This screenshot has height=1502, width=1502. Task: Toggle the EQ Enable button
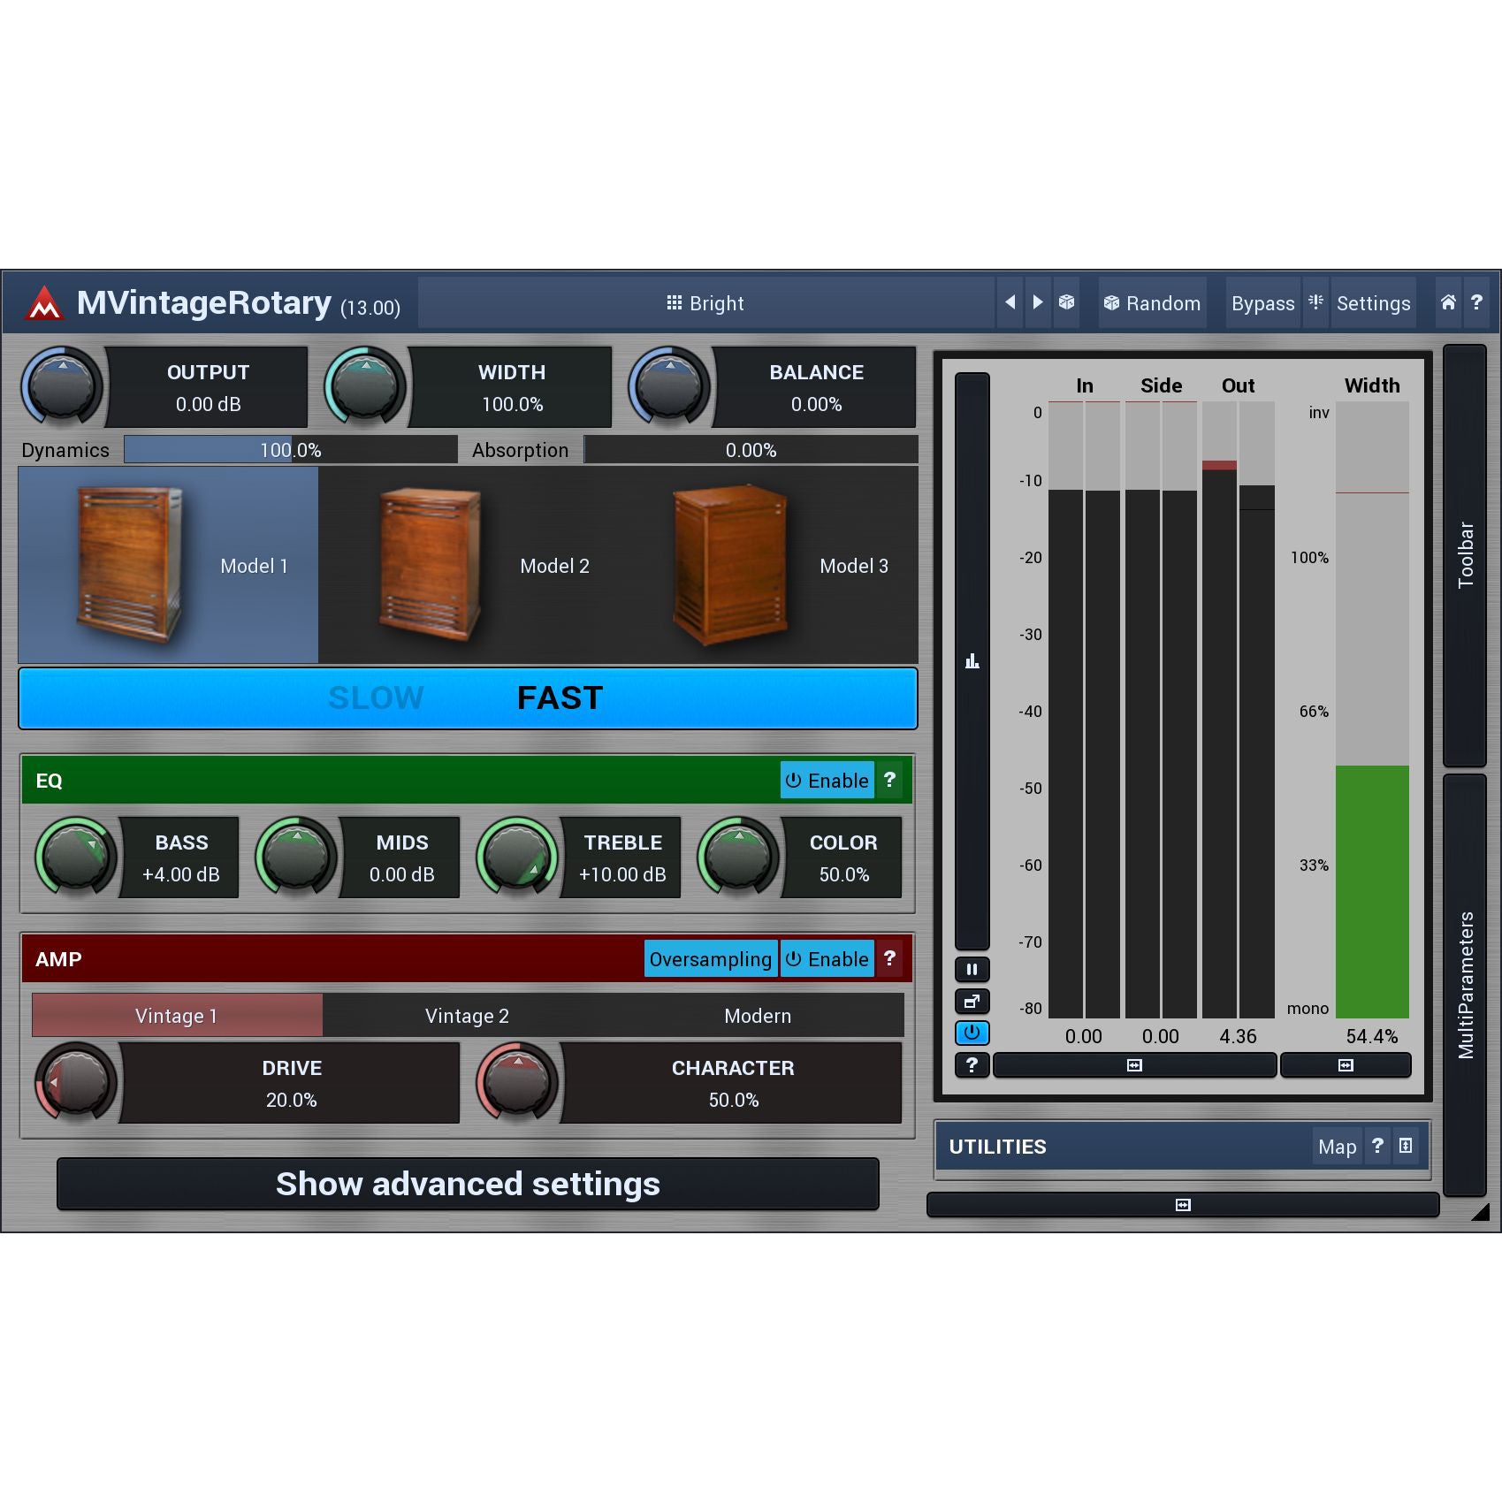(x=827, y=781)
